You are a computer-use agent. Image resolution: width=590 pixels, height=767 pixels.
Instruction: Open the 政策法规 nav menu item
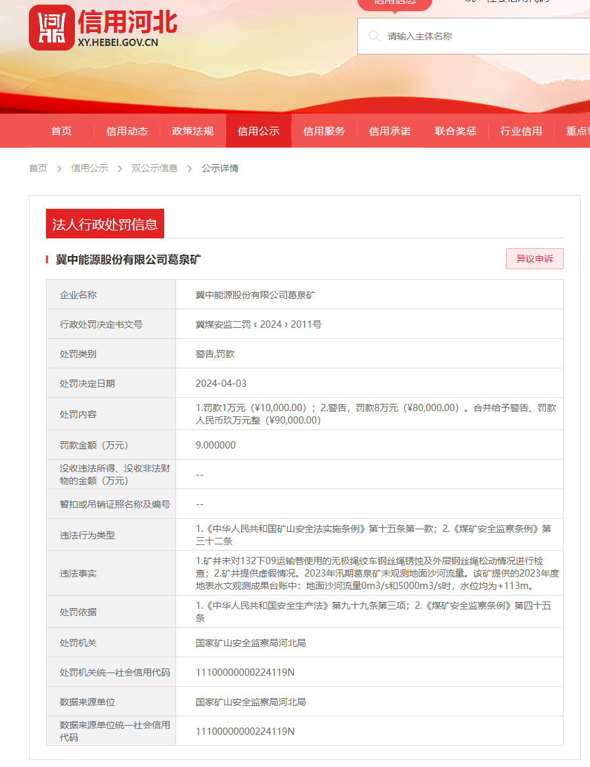click(x=193, y=131)
